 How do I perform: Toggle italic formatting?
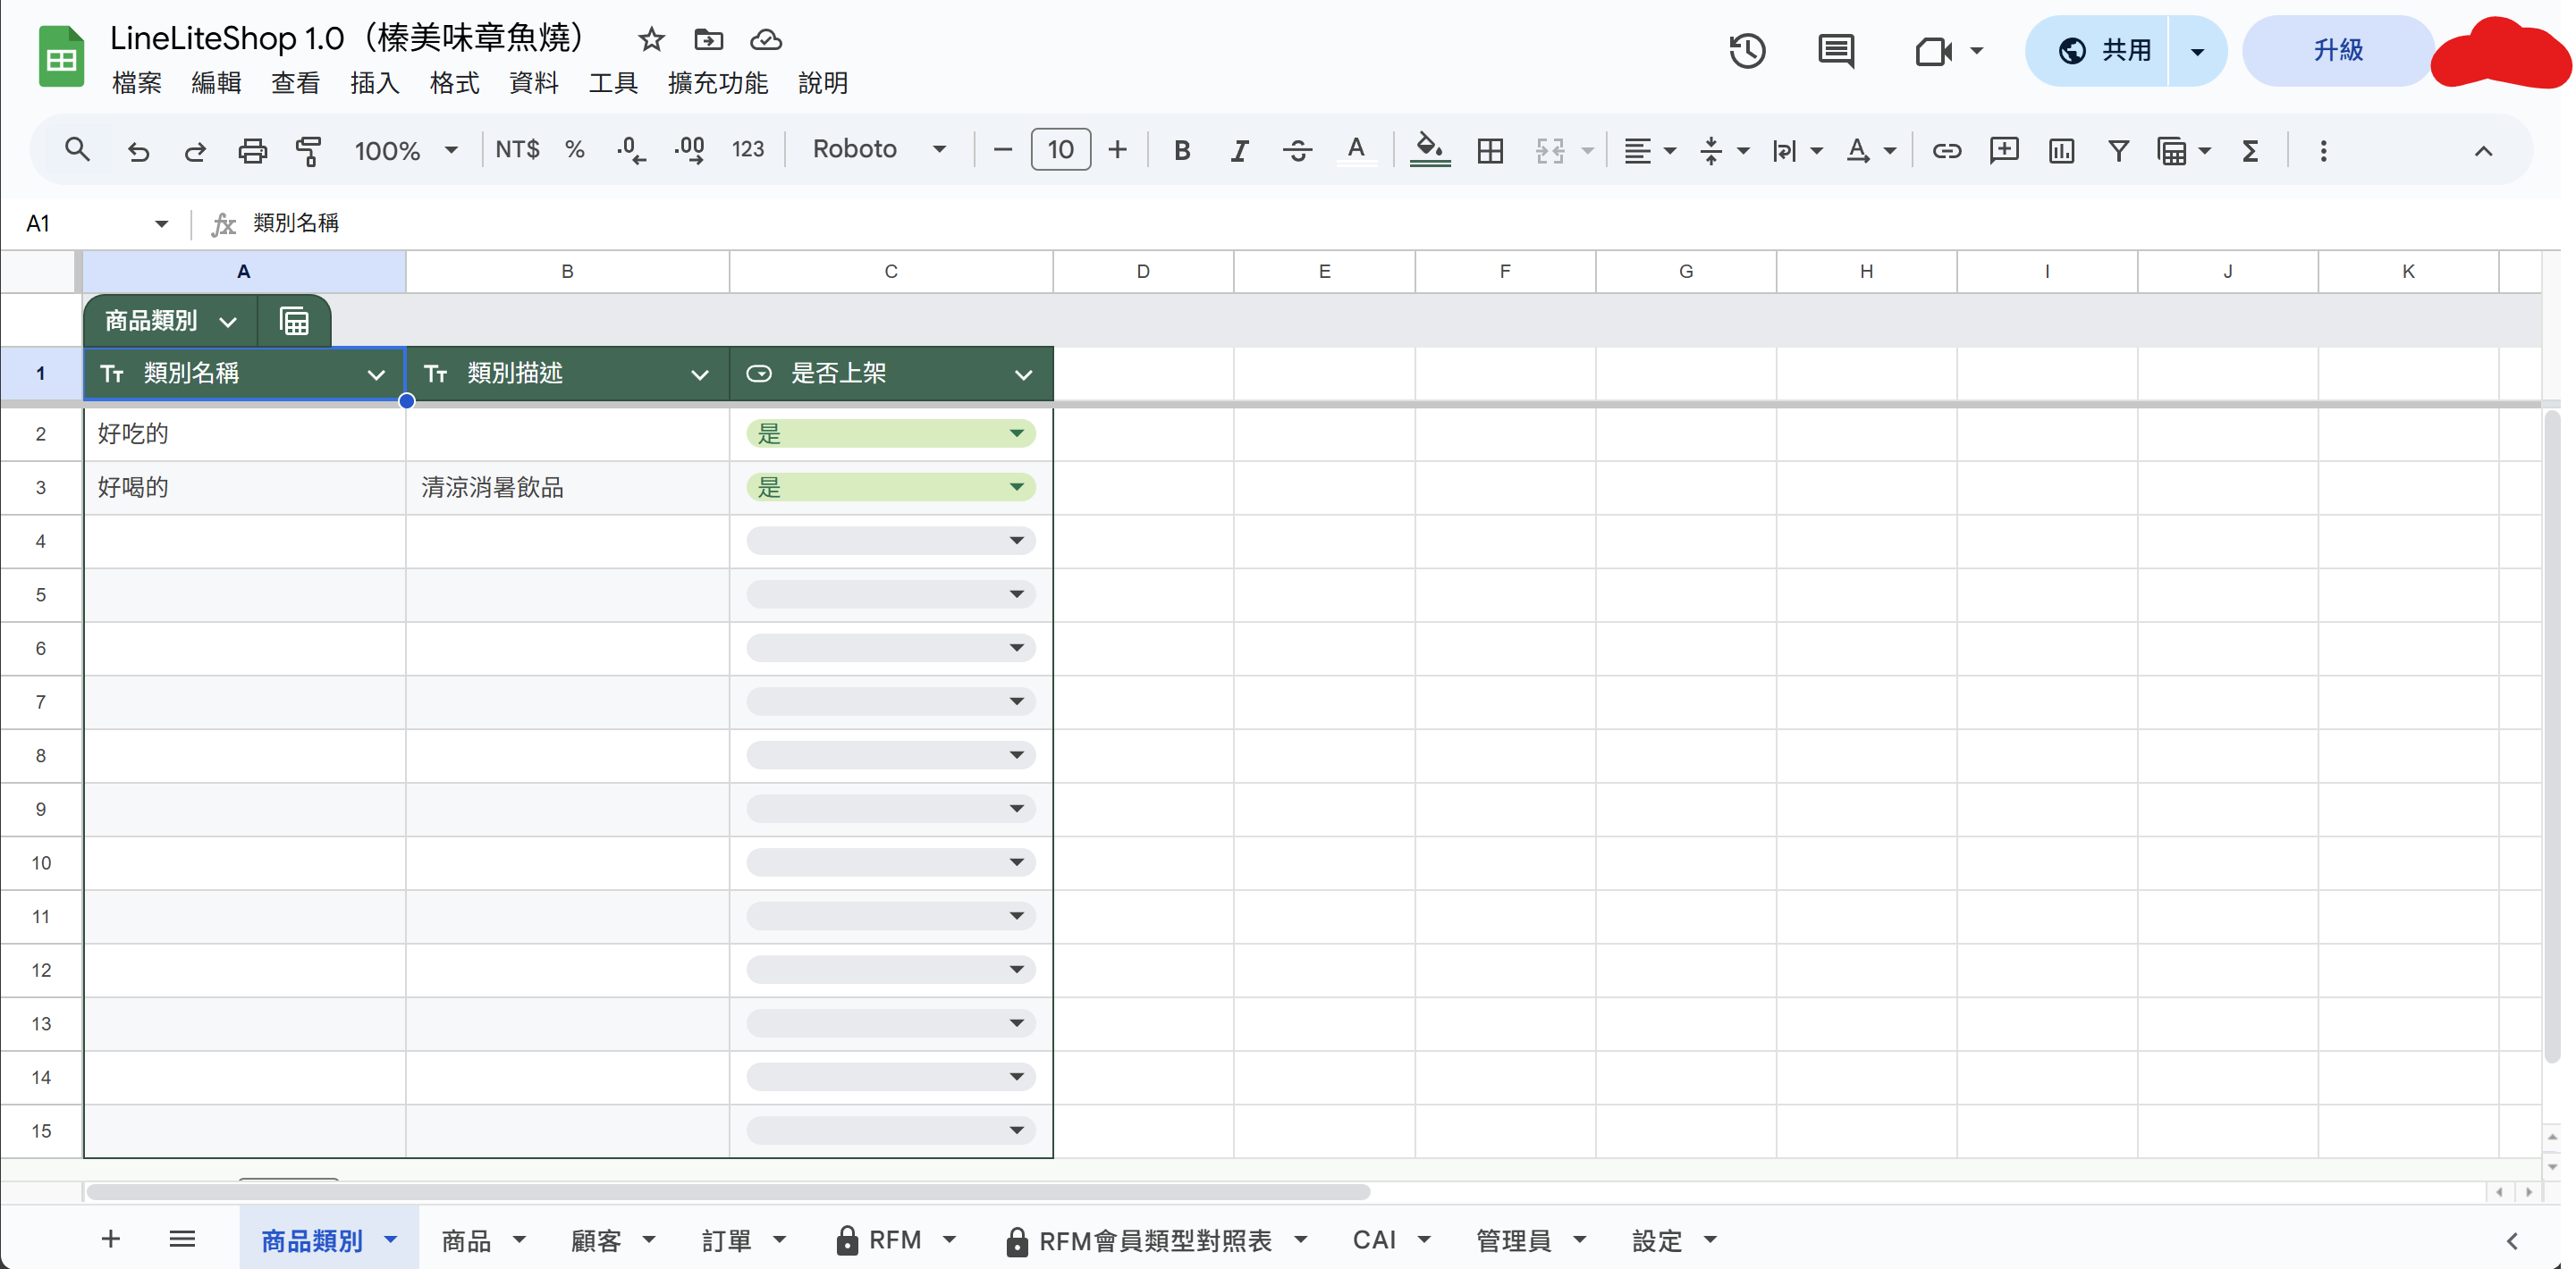coord(1239,151)
